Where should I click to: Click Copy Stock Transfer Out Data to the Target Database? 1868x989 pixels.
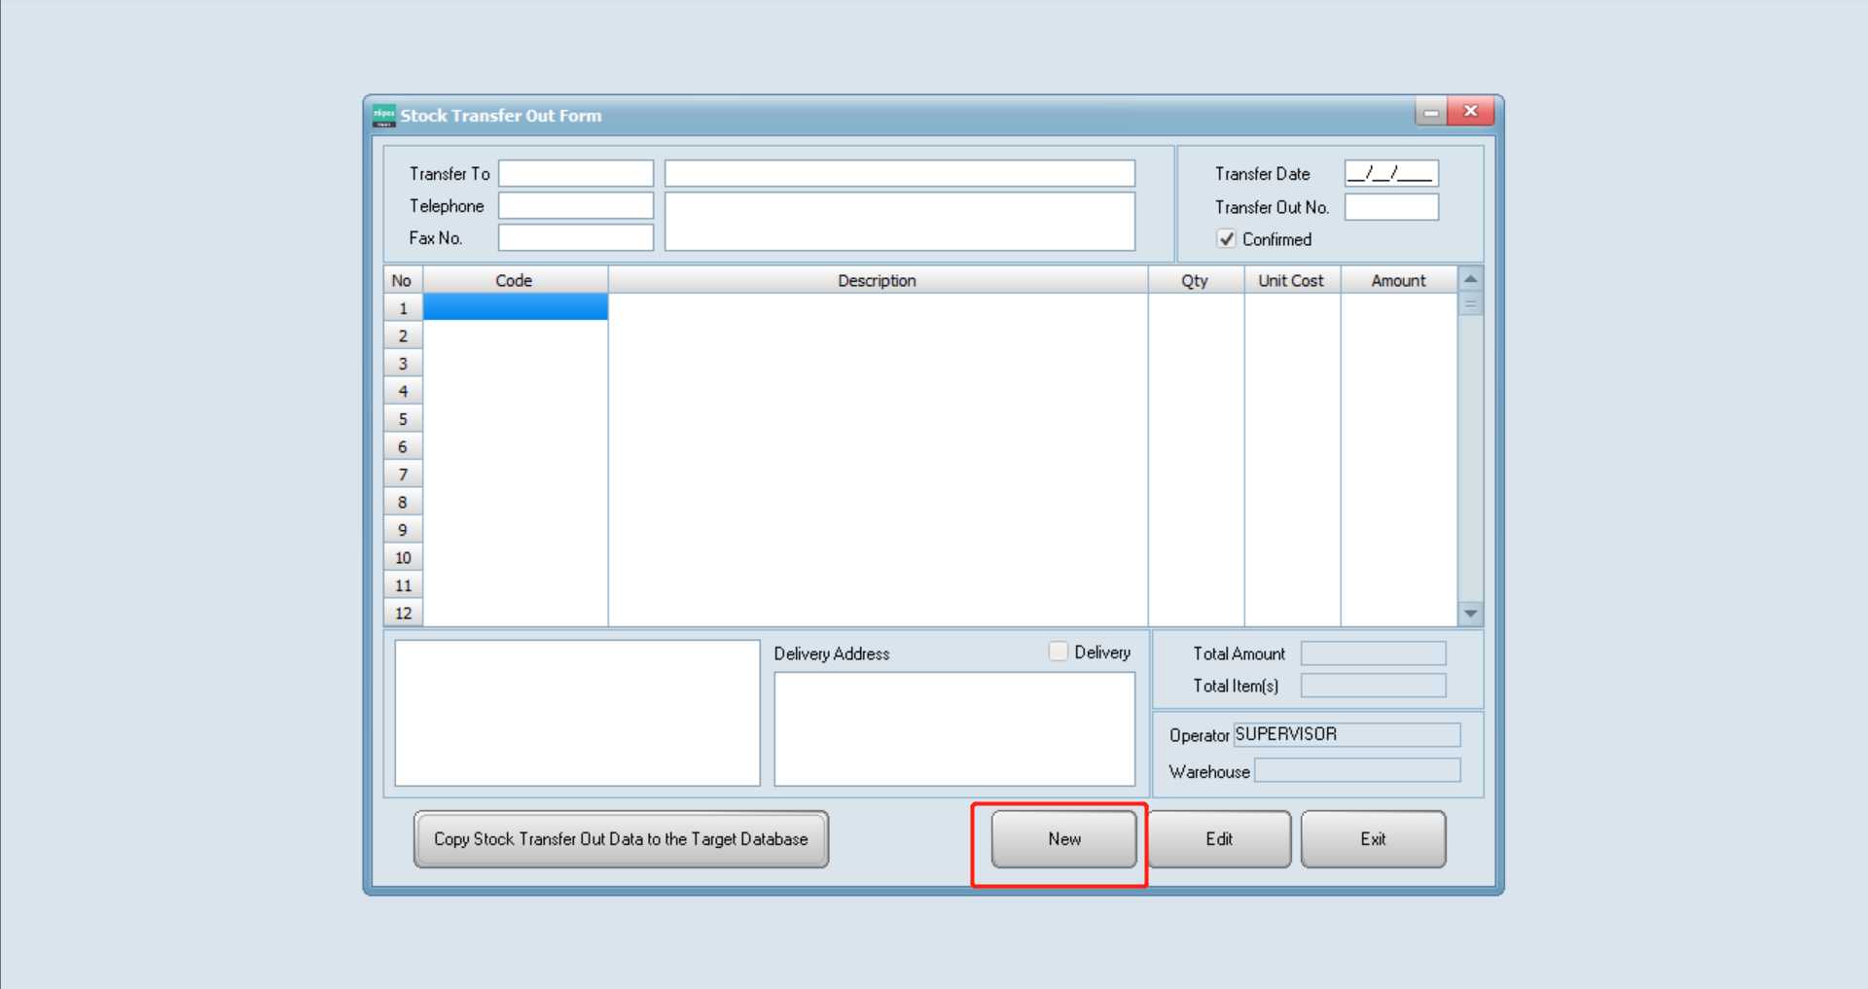point(621,838)
